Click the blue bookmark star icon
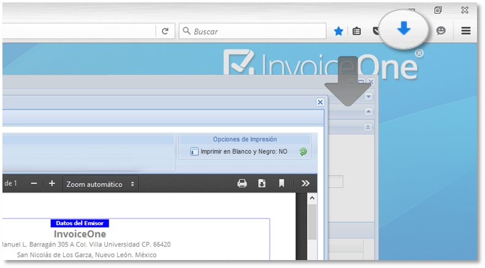This screenshot has width=485, height=268. (x=338, y=31)
